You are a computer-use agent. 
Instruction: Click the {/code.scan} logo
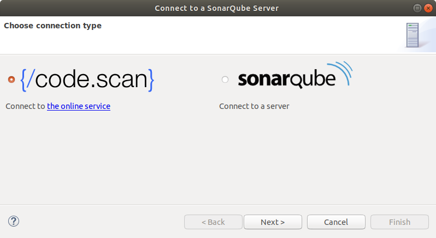click(x=87, y=80)
